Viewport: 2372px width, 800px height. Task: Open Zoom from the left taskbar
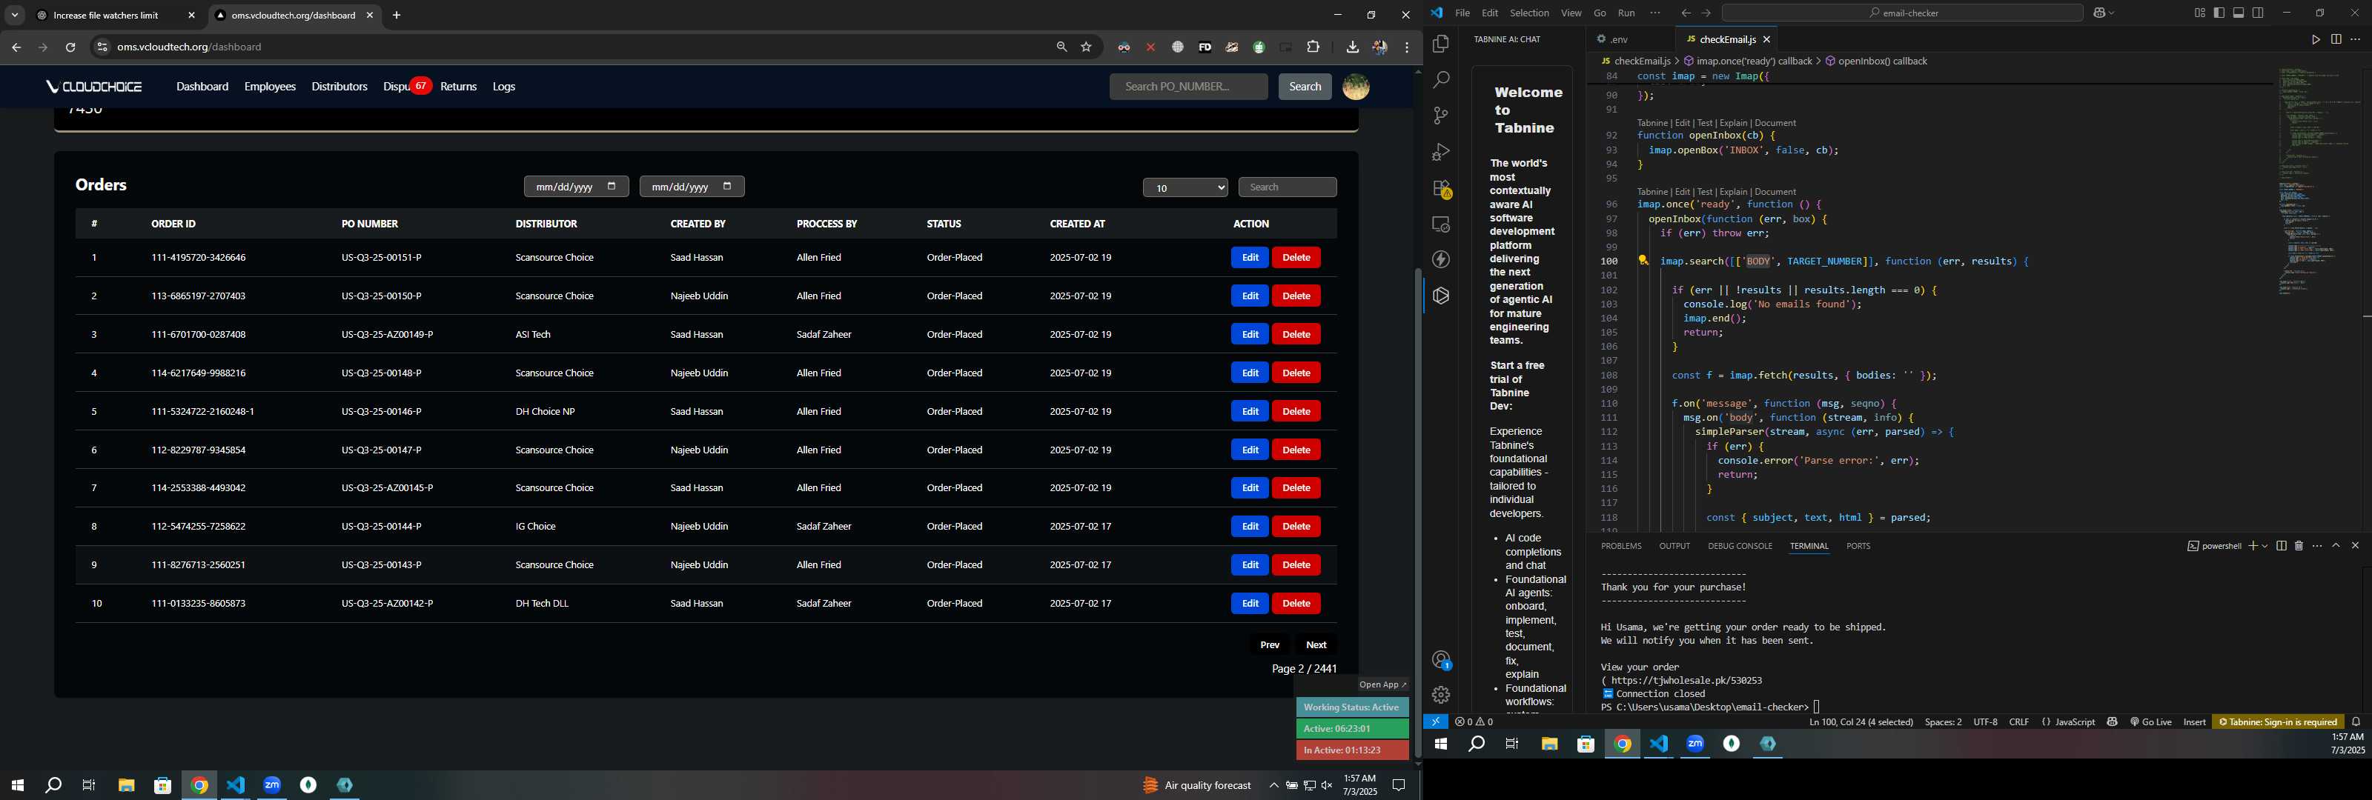tap(273, 785)
